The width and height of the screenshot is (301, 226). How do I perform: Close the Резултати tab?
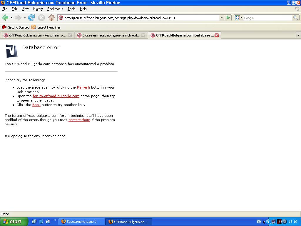pos(70,35)
